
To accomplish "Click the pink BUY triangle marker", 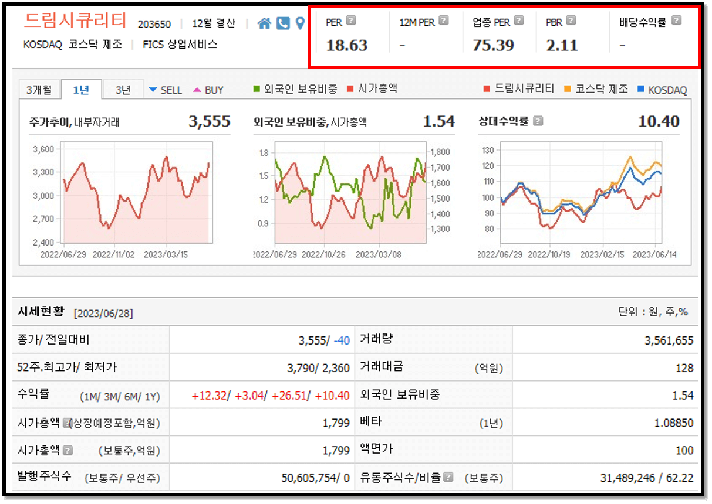I will point(197,90).
